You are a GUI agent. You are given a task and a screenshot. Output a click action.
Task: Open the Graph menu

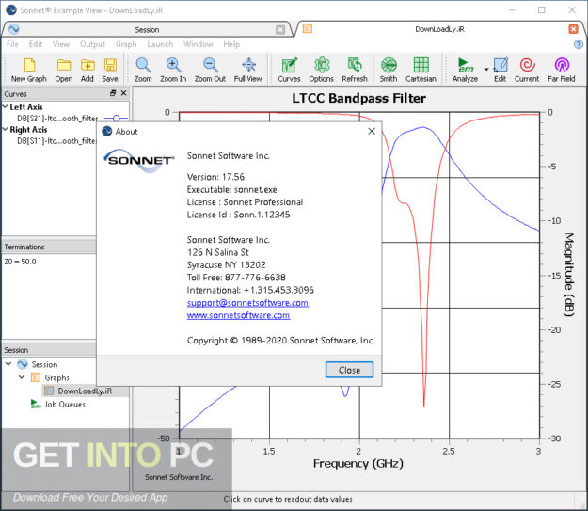point(126,44)
